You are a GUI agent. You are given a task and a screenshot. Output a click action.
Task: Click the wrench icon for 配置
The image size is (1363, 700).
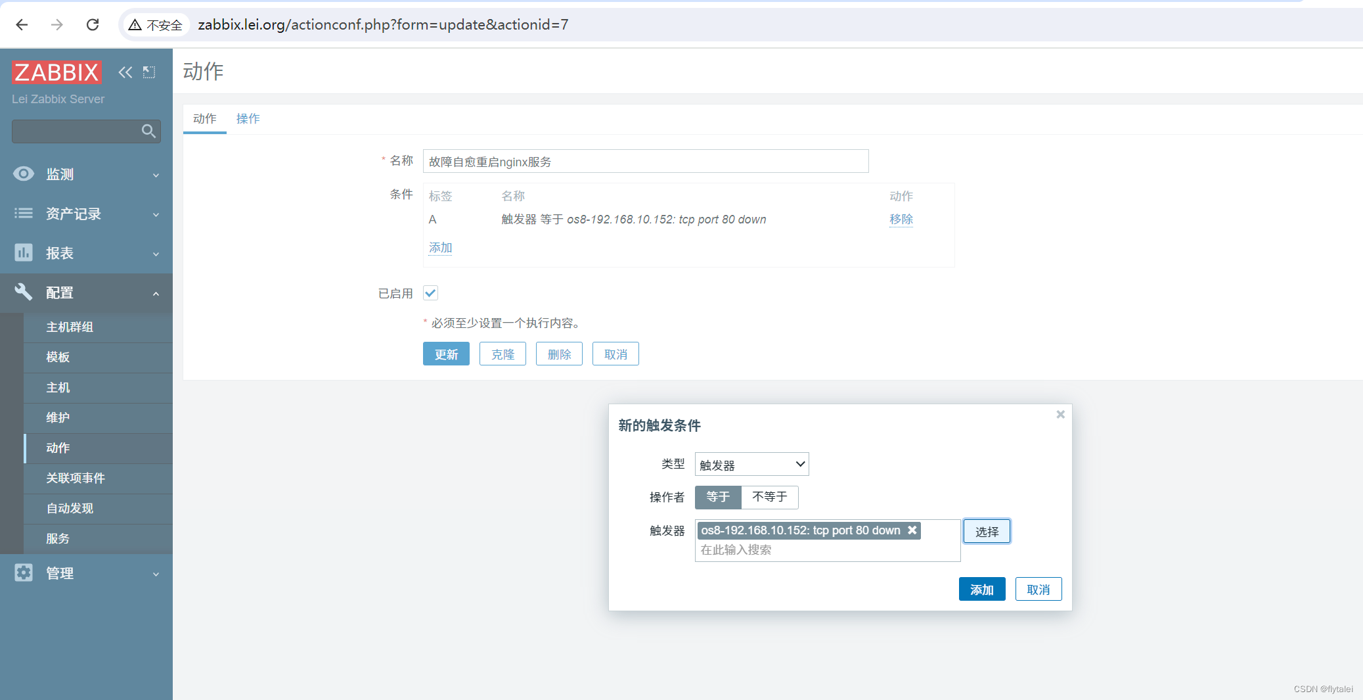(24, 292)
